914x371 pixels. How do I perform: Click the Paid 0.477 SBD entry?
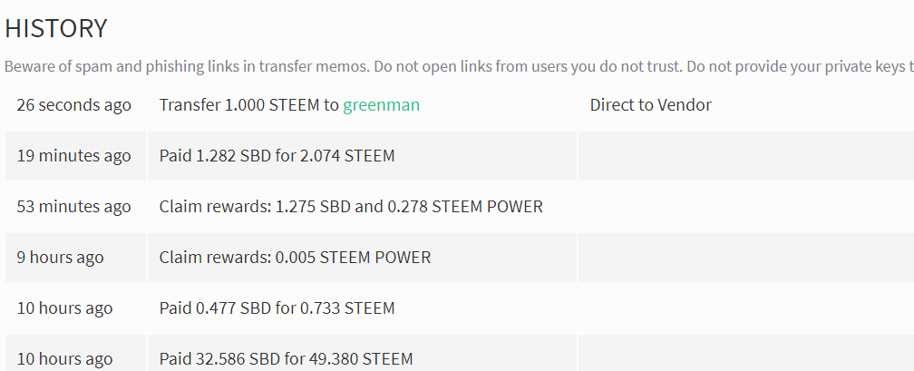(x=277, y=308)
